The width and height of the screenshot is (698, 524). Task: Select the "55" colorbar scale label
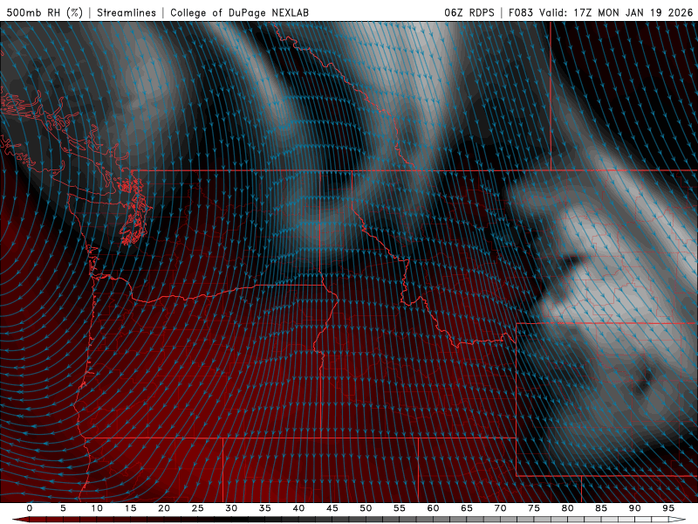[400, 508]
